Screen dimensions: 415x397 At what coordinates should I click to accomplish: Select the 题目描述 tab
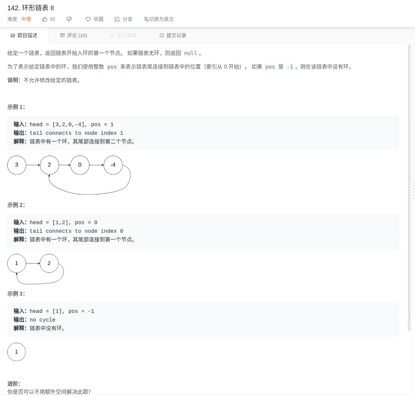pyautogui.click(x=24, y=35)
